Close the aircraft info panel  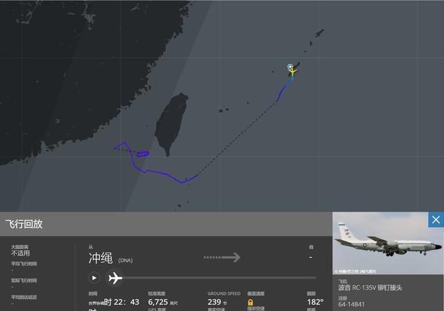436,220
